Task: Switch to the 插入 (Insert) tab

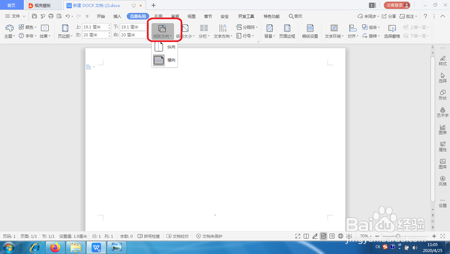Action: [117, 16]
